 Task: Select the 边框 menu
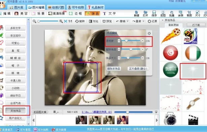pyautogui.click(x=76, y=13)
